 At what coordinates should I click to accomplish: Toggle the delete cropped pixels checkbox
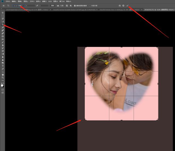coord(75,5)
